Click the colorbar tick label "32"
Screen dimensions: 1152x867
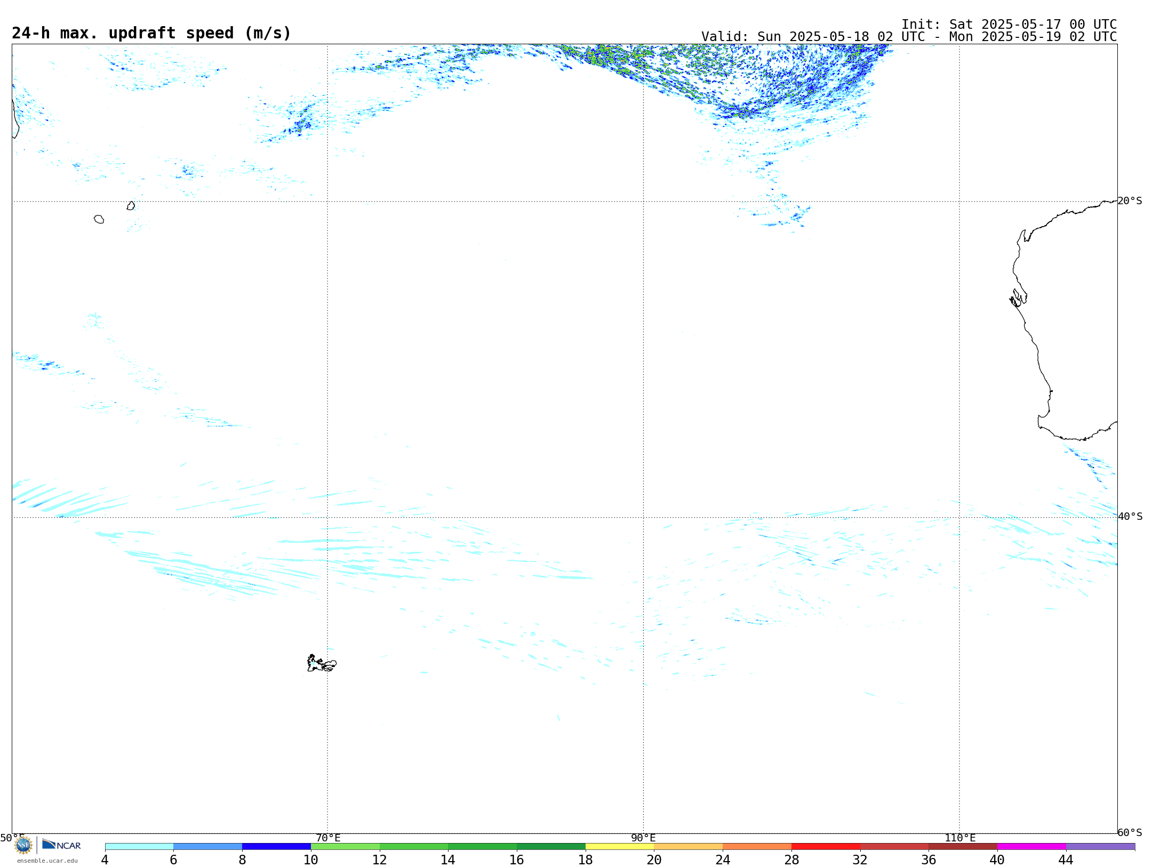tap(860, 860)
